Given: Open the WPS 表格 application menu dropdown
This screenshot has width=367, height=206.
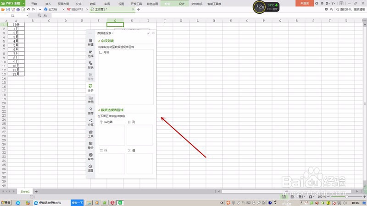Looking at the screenshot, I should 24,3.
